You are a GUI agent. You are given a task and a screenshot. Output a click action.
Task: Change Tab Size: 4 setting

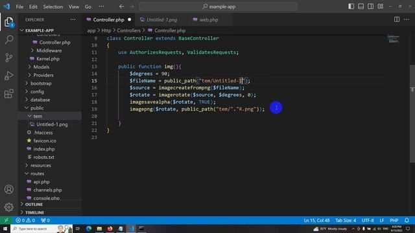(x=346, y=220)
